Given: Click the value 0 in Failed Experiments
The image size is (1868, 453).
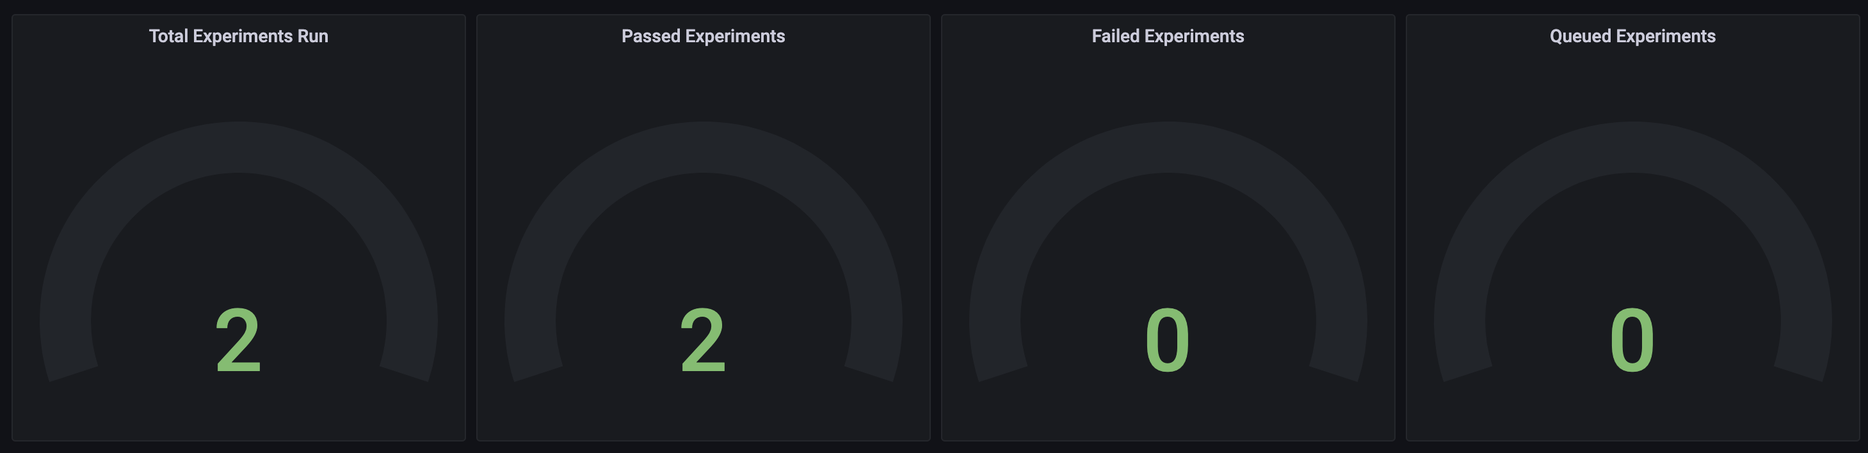Looking at the screenshot, I should coord(1168,340).
